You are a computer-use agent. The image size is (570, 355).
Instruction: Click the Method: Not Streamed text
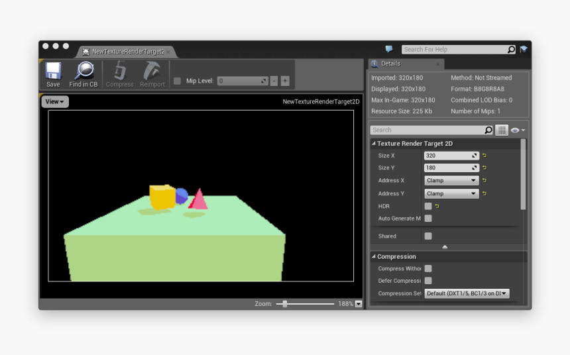pyautogui.click(x=481, y=77)
